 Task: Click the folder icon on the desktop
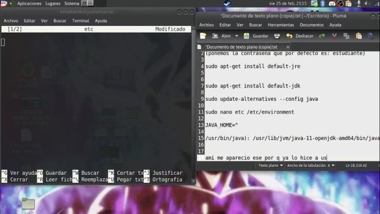pos(28,203)
